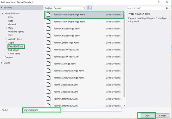172x119 pixels.
Task: Click the file icon for Forms Content Page Xaml
Action: point(48,43)
